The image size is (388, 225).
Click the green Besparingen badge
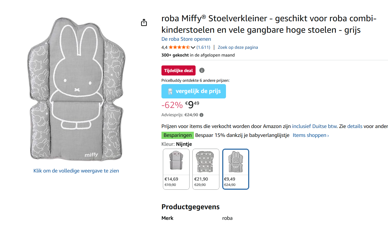tap(178, 135)
